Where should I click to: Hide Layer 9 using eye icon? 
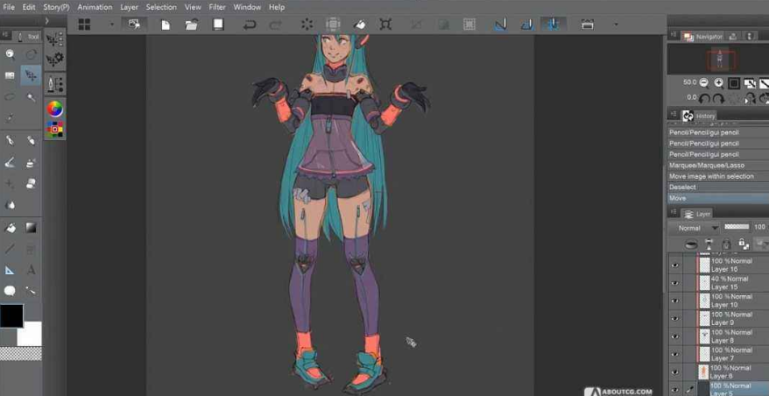[674, 318]
